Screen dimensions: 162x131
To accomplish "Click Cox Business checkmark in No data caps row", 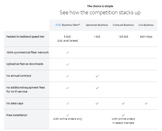I will click(146, 103).
